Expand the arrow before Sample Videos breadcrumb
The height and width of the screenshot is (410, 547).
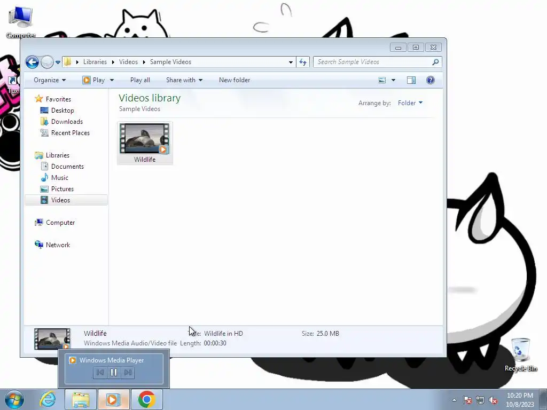point(144,62)
